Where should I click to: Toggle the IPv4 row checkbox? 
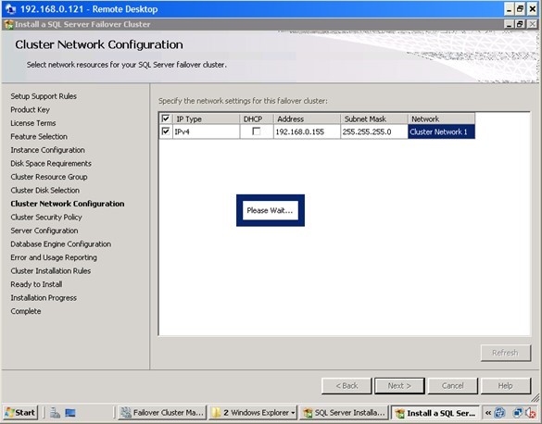coord(166,131)
